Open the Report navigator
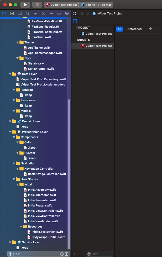This screenshot has width=162, height=257. [67, 13]
